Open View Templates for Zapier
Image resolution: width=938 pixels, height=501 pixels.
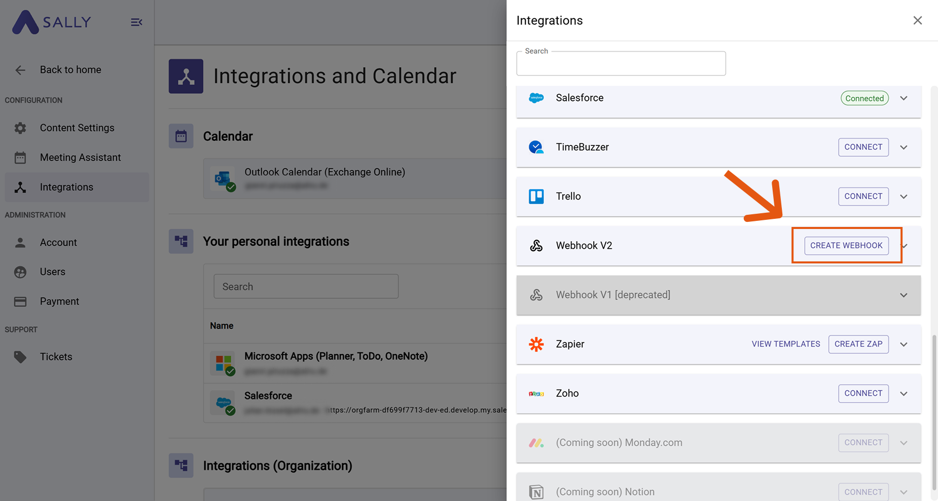(785, 344)
